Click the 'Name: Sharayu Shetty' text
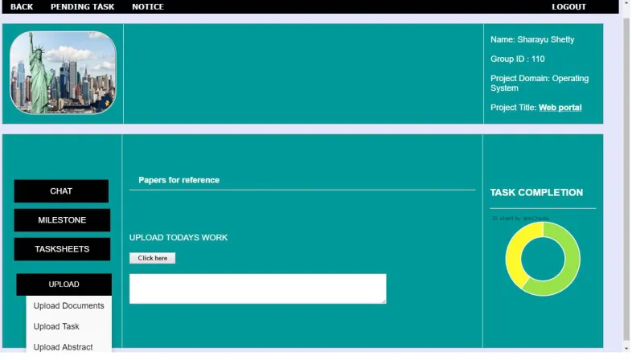This screenshot has width=632, height=360. (532, 39)
